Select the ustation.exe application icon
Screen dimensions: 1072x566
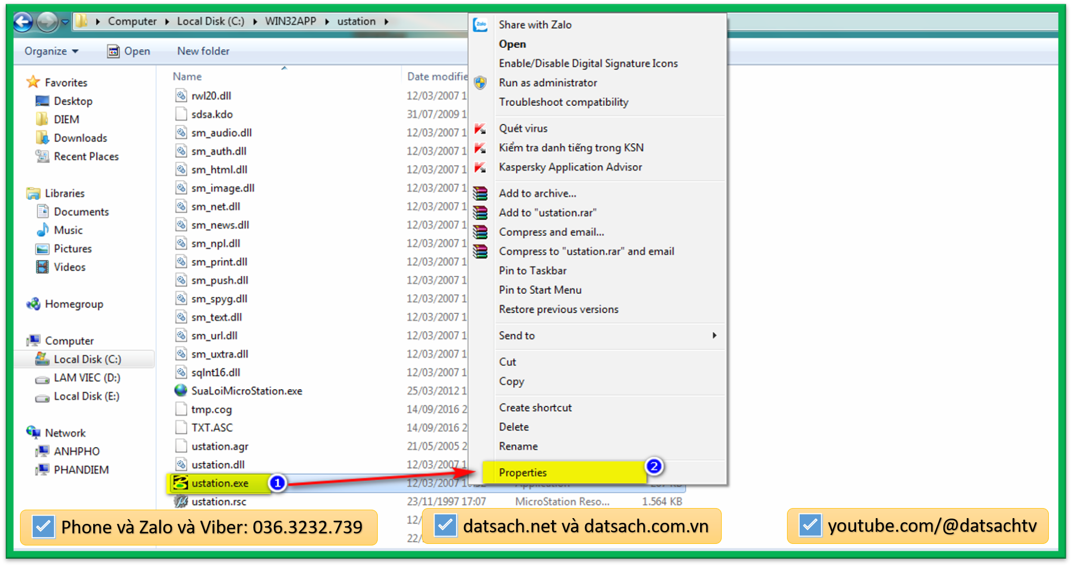181,483
